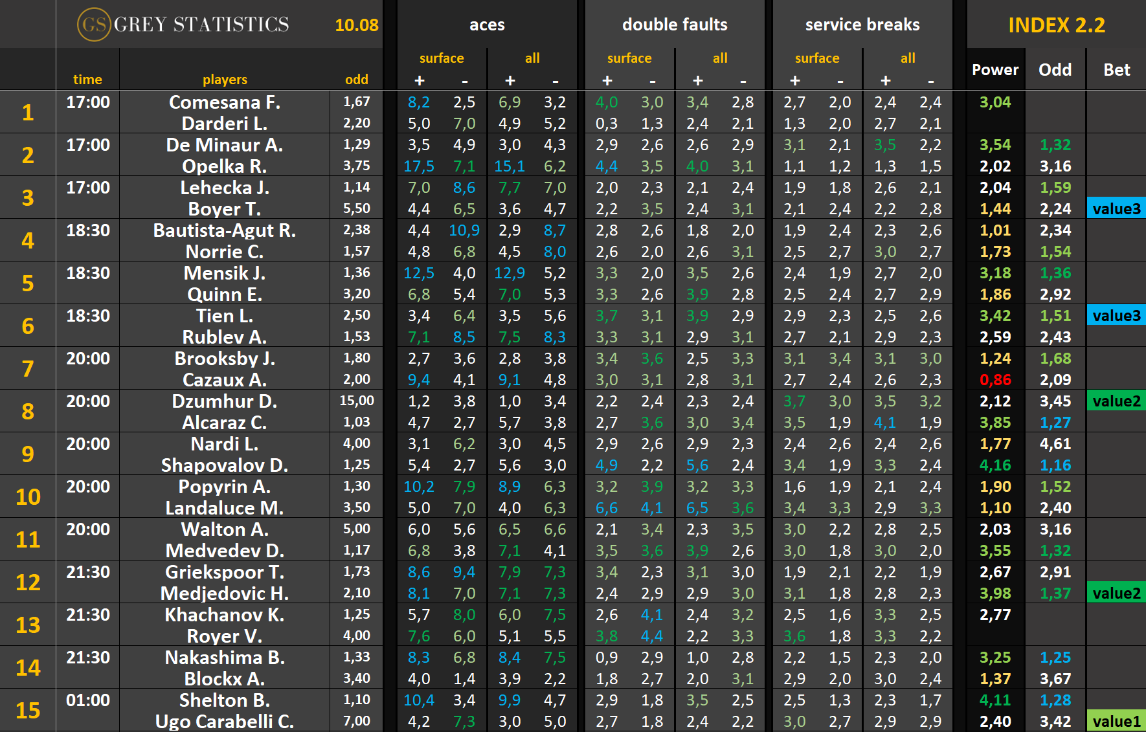Select player name Alcaraz C.
Viewport: 1146px width, 732px height.
225,423
